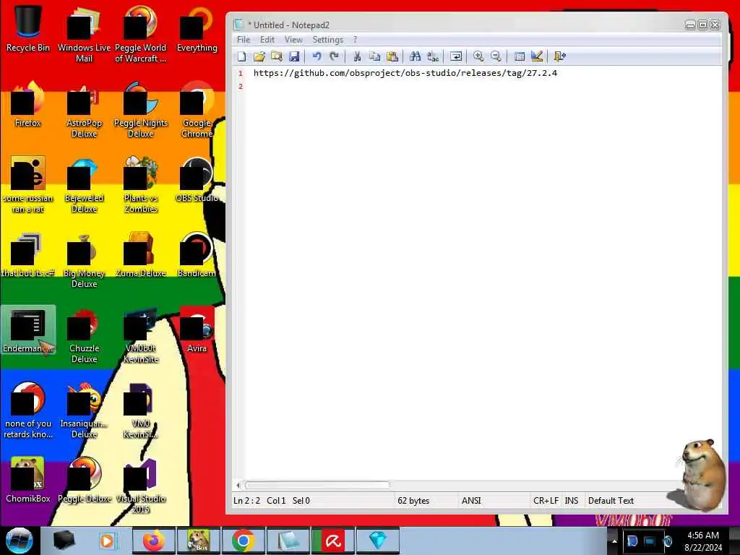Open Find with binoculars icon
Viewport: 740px width, 555px height.
pyautogui.click(x=416, y=56)
